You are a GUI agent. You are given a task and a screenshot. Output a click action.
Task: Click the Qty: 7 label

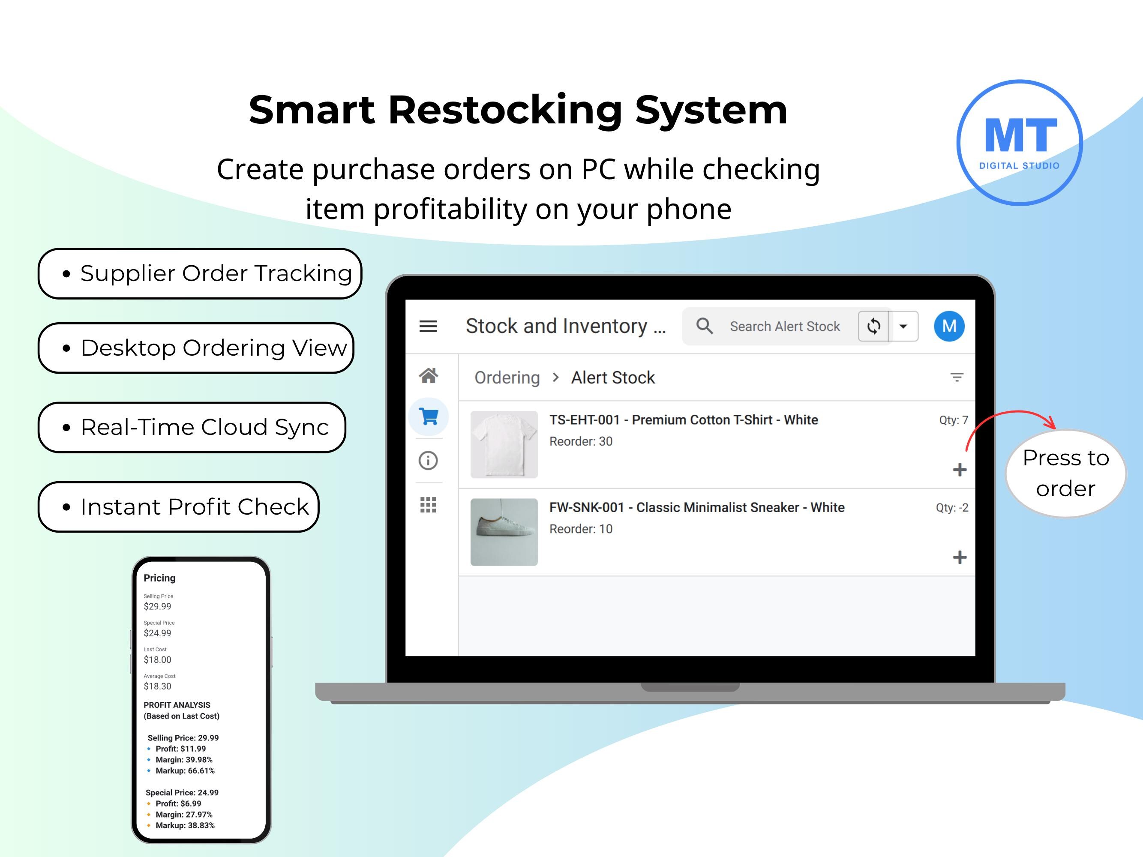[x=954, y=420]
